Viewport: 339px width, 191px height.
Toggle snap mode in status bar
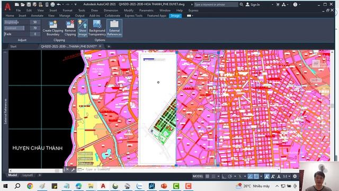[213, 176]
